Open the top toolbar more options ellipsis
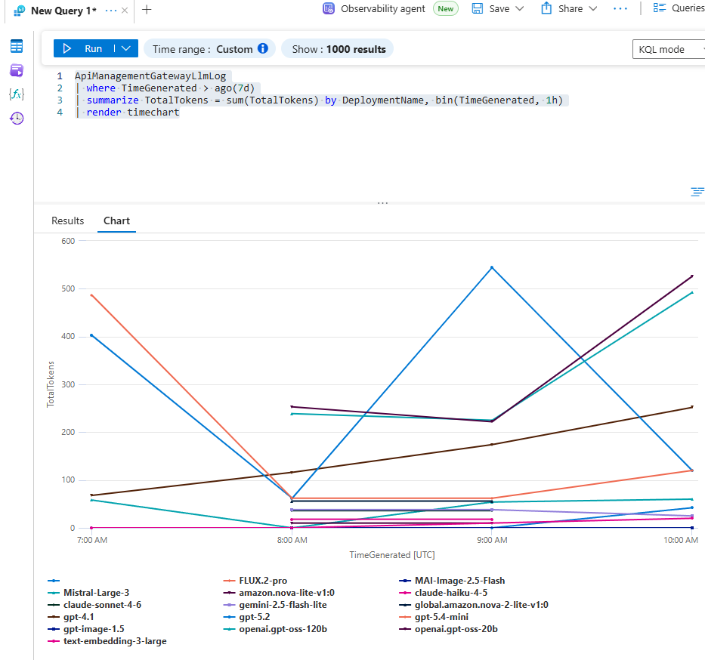The height and width of the screenshot is (660, 705). click(x=620, y=9)
